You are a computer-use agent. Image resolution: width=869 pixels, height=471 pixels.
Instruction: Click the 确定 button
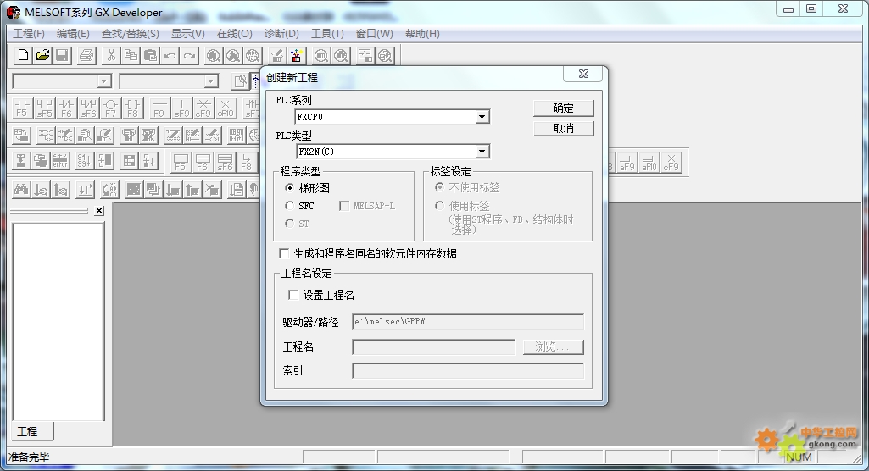[x=563, y=108]
